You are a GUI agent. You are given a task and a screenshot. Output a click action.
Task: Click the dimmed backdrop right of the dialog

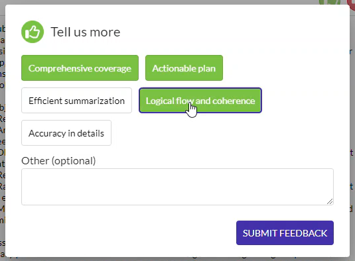coord(352,136)
